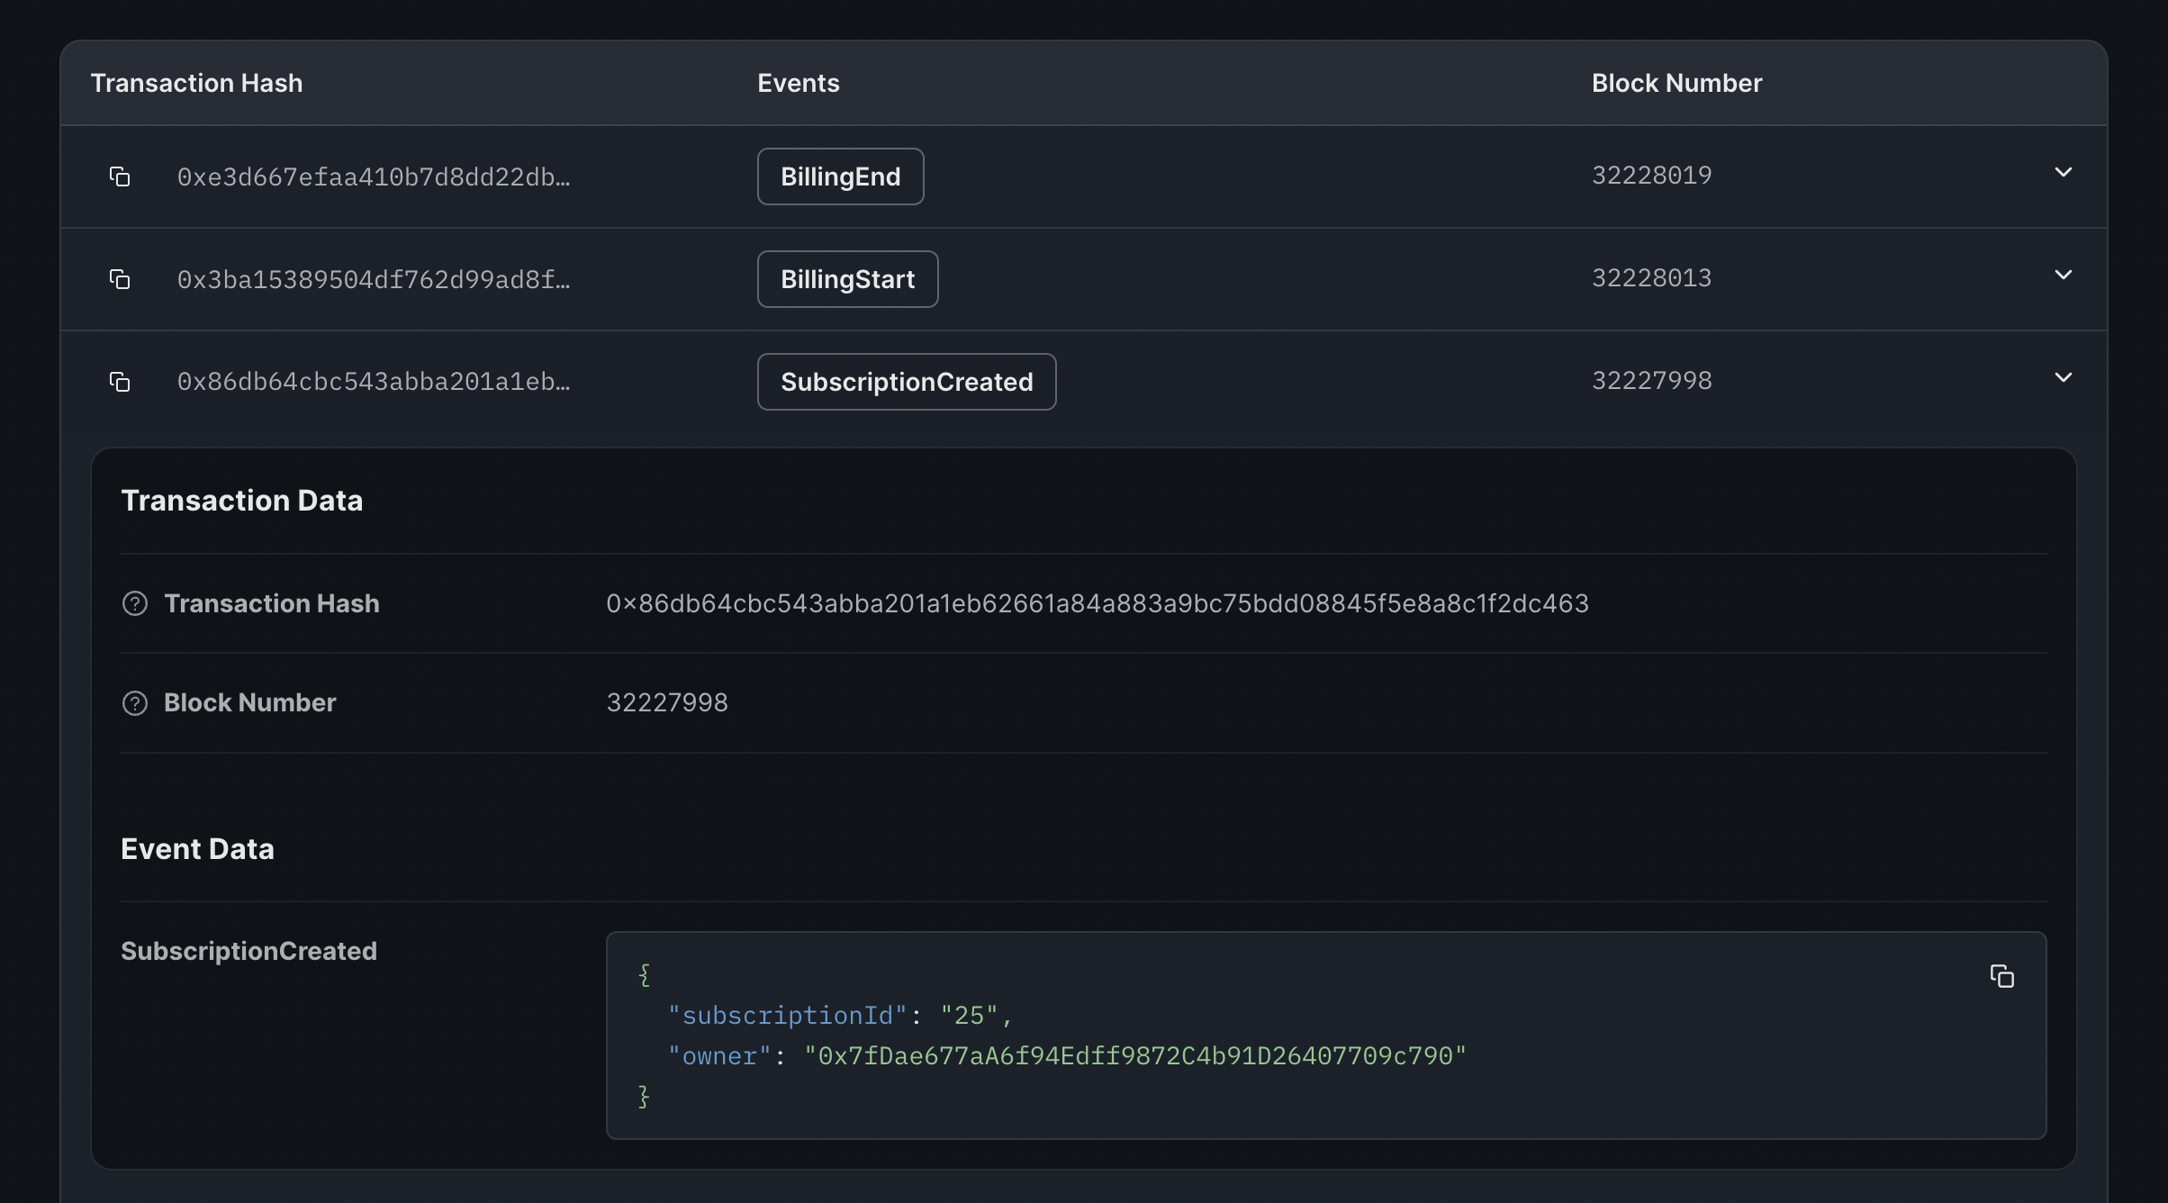Click the help icon beside Transaction Hash
This screenshot has height=1203, width=2168.
coord(133,603)
